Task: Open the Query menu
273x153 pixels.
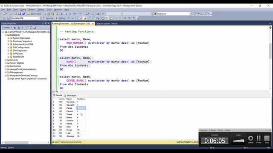Action: [x=23, y=9]
